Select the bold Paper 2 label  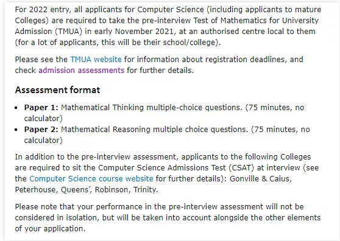pyautogui.click(x=41, y=130)
